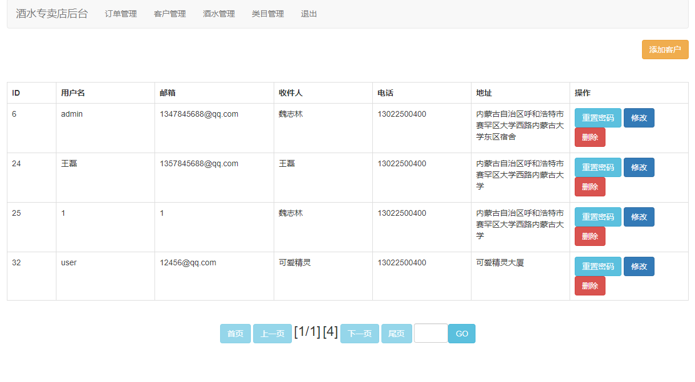Open the 订单管理 menu item

tap(120, 14)
